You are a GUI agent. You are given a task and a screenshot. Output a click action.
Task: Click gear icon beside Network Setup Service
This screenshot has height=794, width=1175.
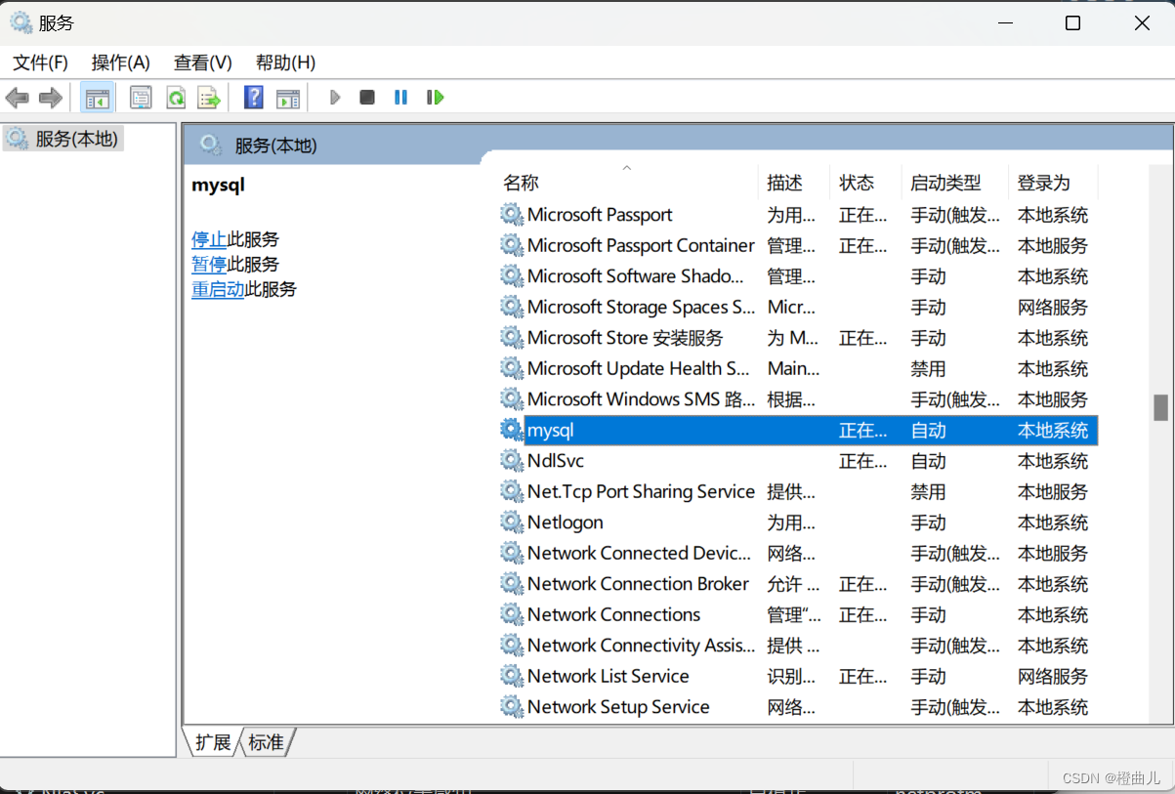point(512,706)
